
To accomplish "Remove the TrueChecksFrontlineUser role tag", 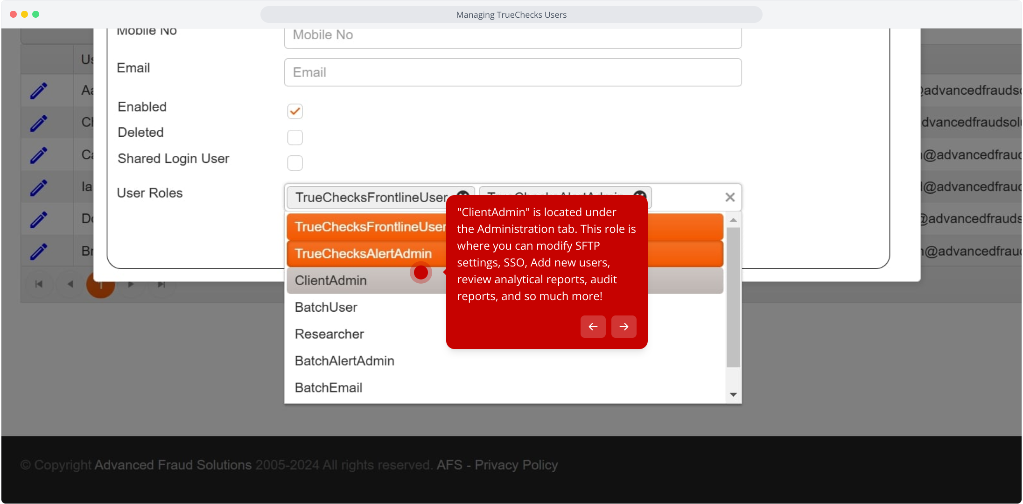I will pyautogui.click(x=462, y=196).
